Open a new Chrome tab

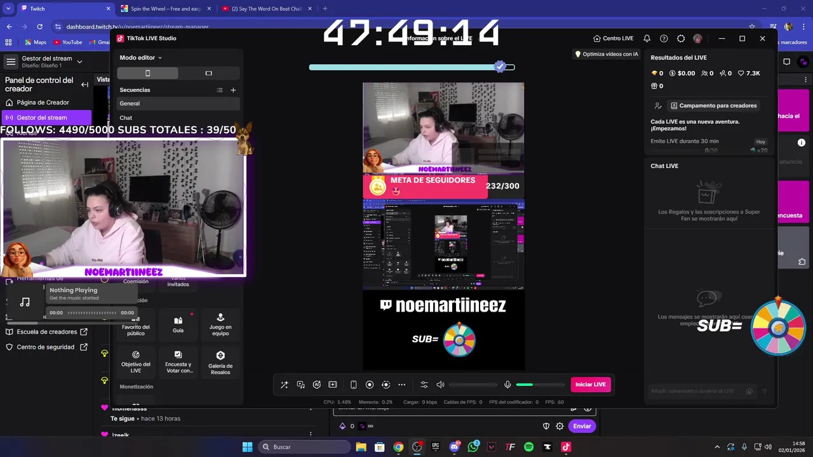click(x=325, y=9)
